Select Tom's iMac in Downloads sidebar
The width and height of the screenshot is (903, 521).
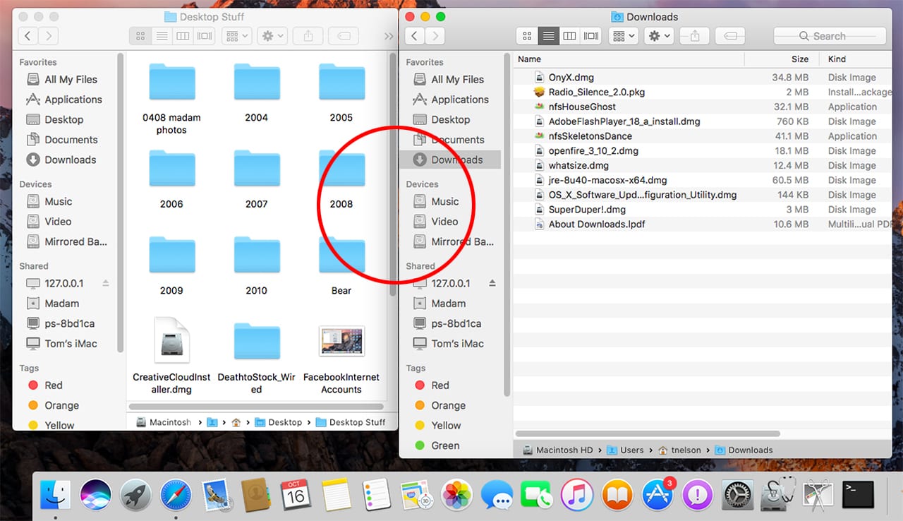pyautogui.click(x=457, y=344)
